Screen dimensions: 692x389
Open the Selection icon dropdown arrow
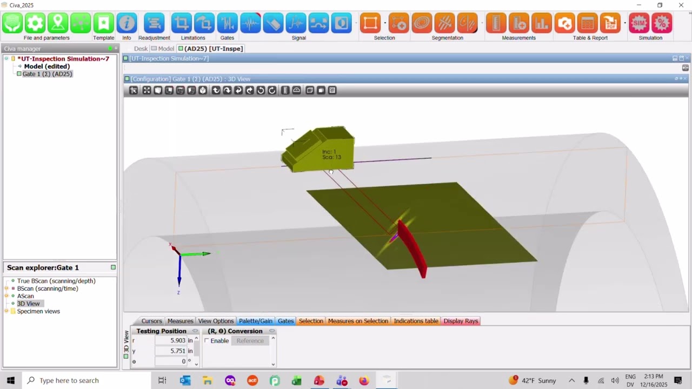385,23
